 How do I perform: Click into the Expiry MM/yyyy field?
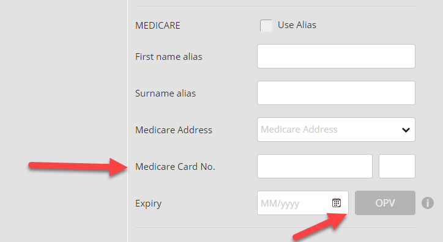click(303, 203)
